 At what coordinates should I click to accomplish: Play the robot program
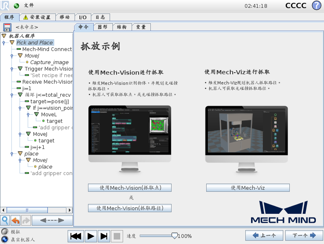pyautogui.click(x=90, y=236)
